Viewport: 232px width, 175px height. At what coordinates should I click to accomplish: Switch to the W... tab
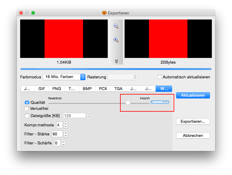[x=164, y=89]
